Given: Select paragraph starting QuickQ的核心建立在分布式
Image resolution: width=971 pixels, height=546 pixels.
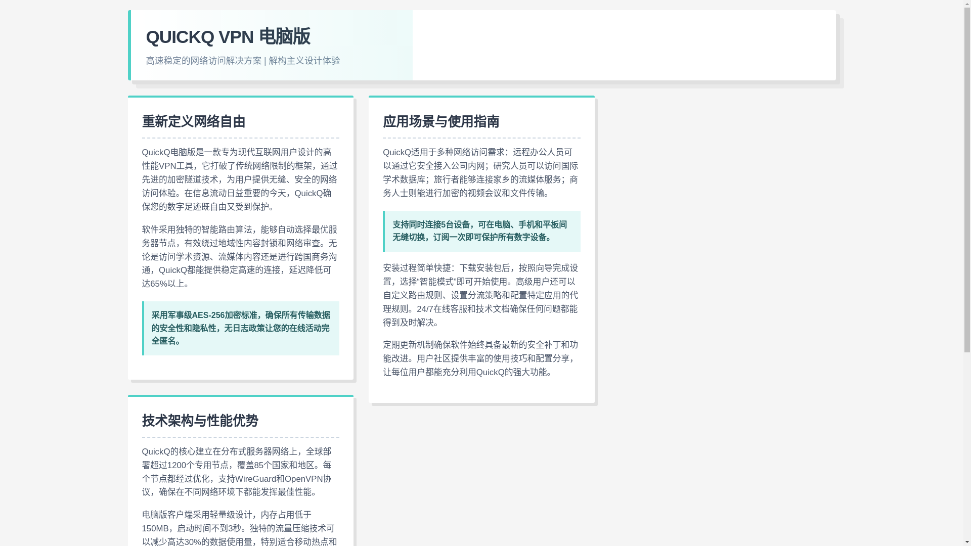Looking at the screenshot, I should pyautogui.click(x=240, y=472).
